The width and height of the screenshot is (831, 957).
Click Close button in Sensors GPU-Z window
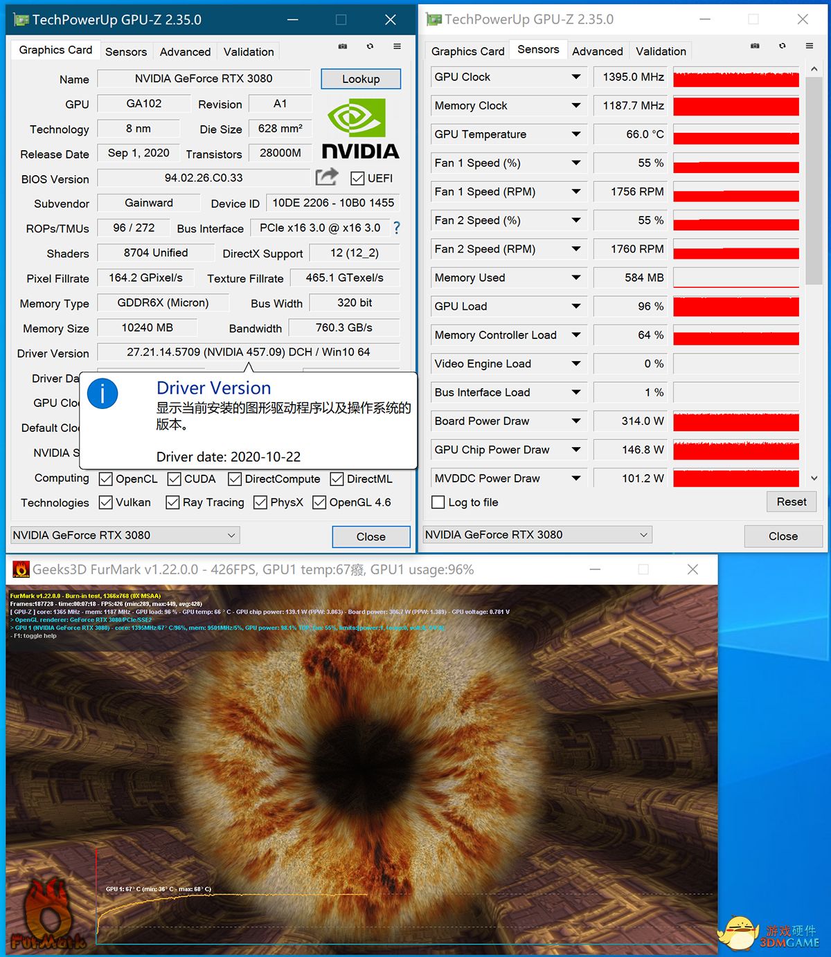coord(783,536)
